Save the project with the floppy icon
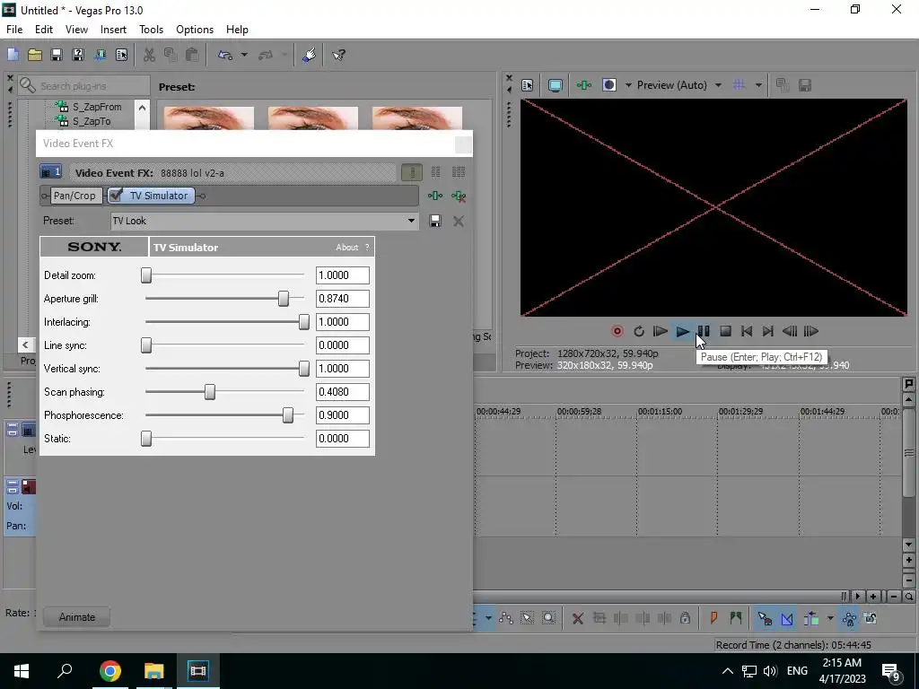 point(57,55)
